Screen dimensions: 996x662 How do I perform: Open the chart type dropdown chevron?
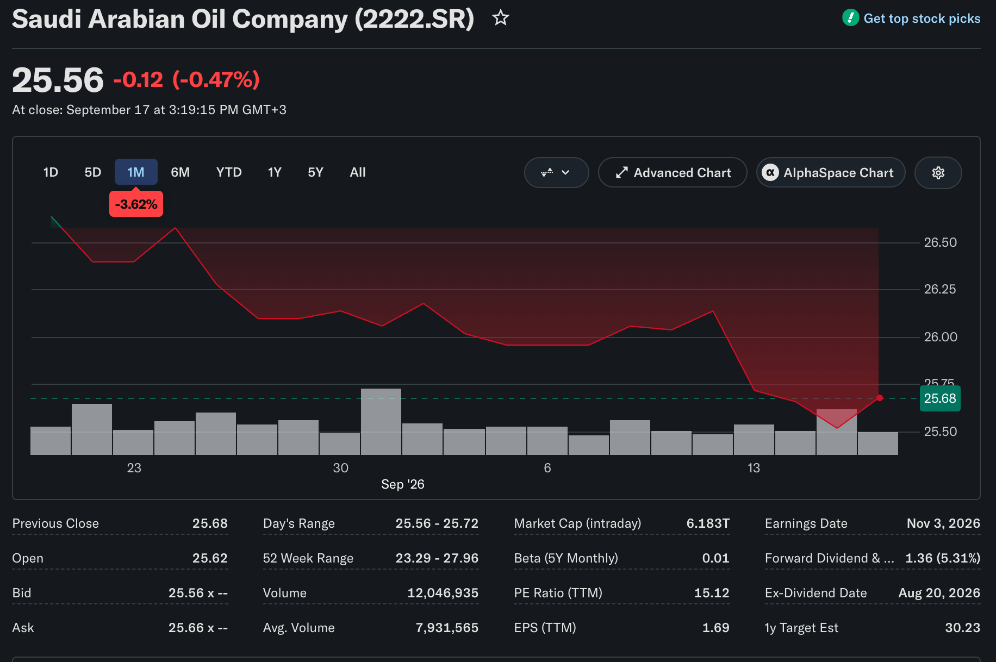tap(565, 173)
